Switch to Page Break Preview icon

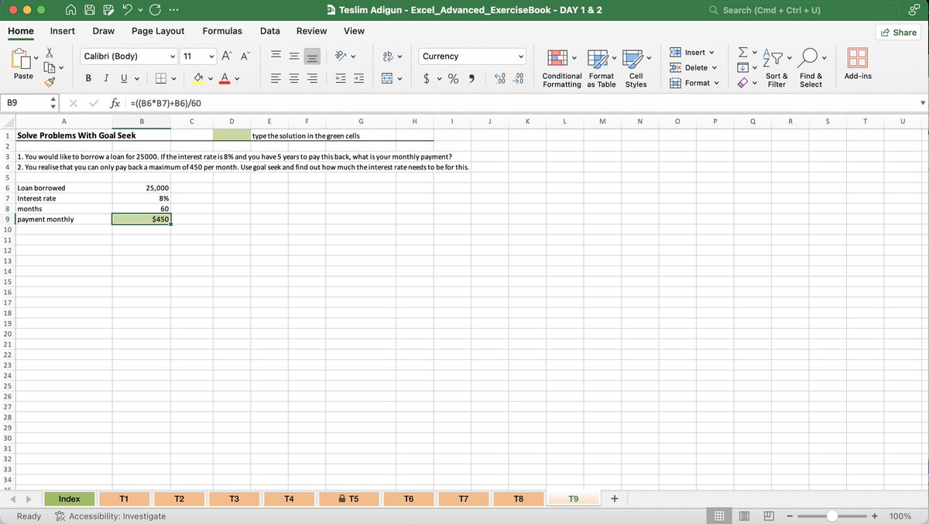pyautogui.click(x=770, y=515)
